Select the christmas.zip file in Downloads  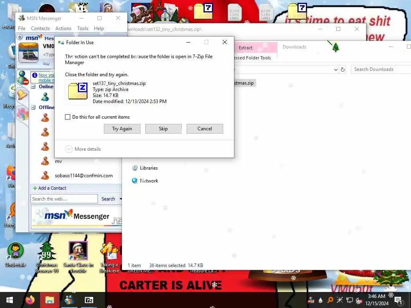point(244,83)
